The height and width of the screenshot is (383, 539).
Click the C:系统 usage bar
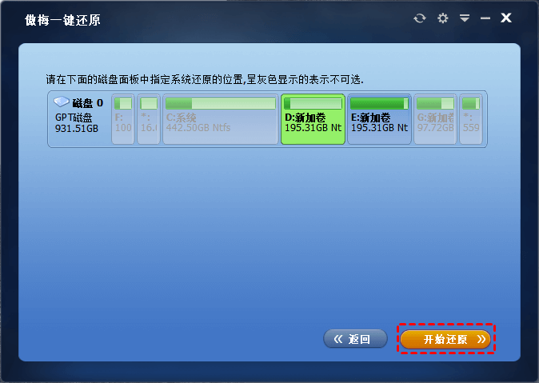221,103
